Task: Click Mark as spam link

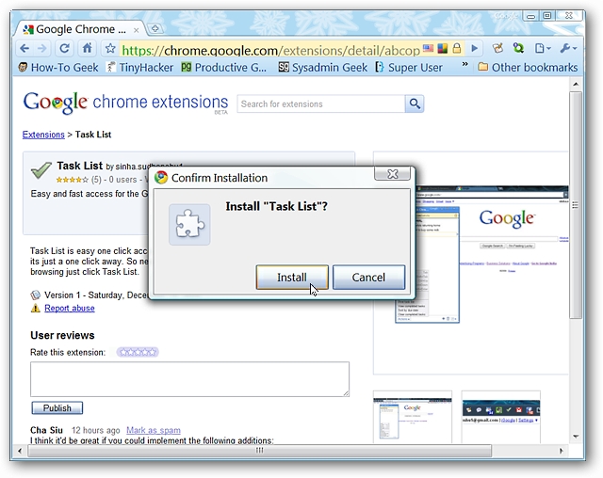Action: (154, 430)
